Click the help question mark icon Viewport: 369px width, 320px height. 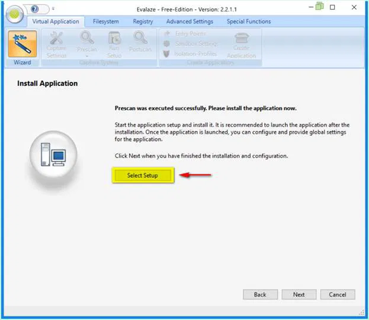35,9
